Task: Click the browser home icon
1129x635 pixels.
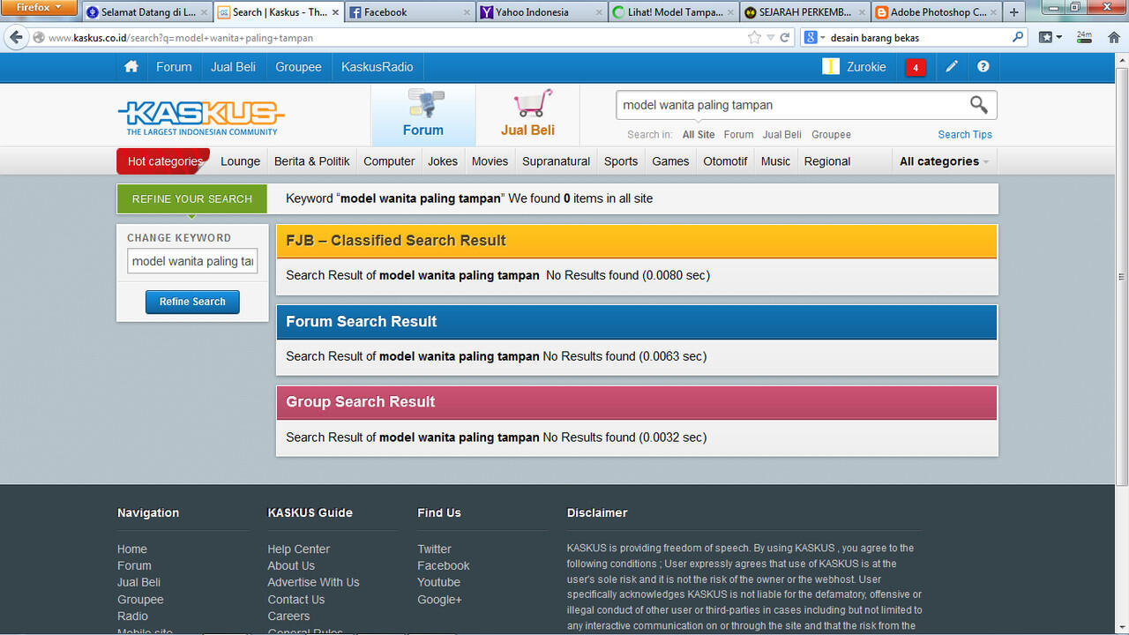Action: 1114,38
